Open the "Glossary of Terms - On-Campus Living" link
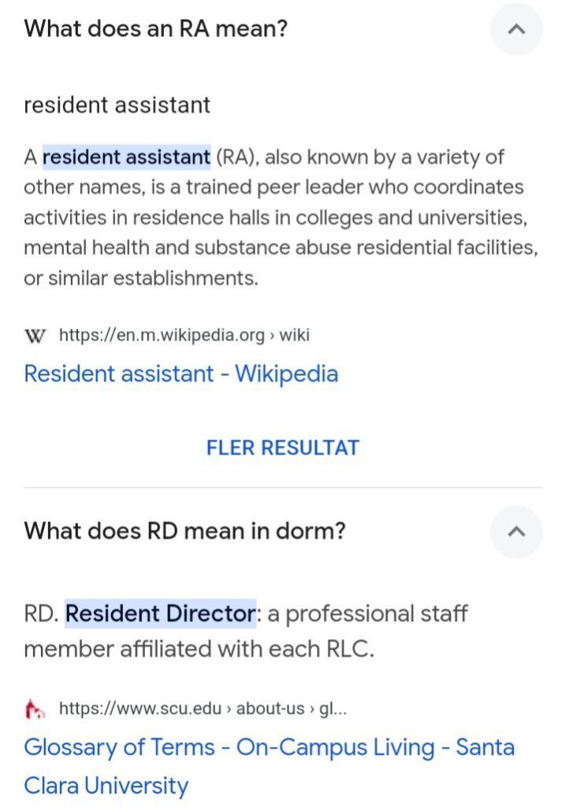 [269, 747]
